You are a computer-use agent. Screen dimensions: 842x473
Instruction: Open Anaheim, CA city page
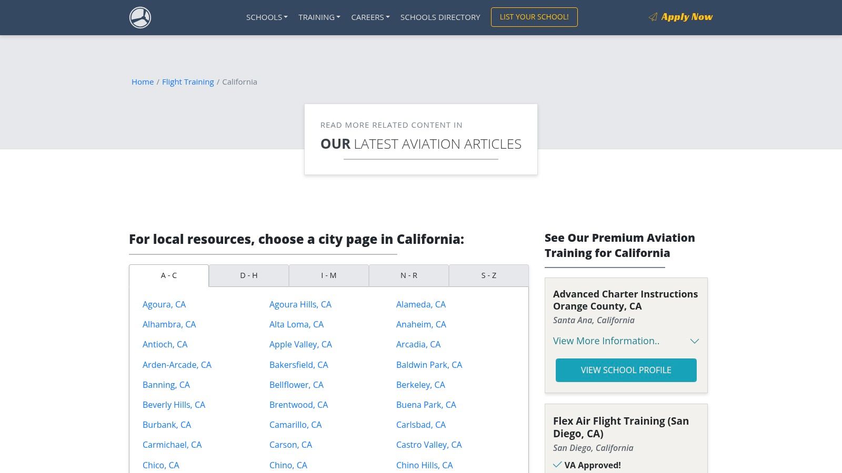coord(421,324)
